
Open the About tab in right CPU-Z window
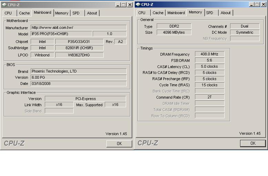226,13
